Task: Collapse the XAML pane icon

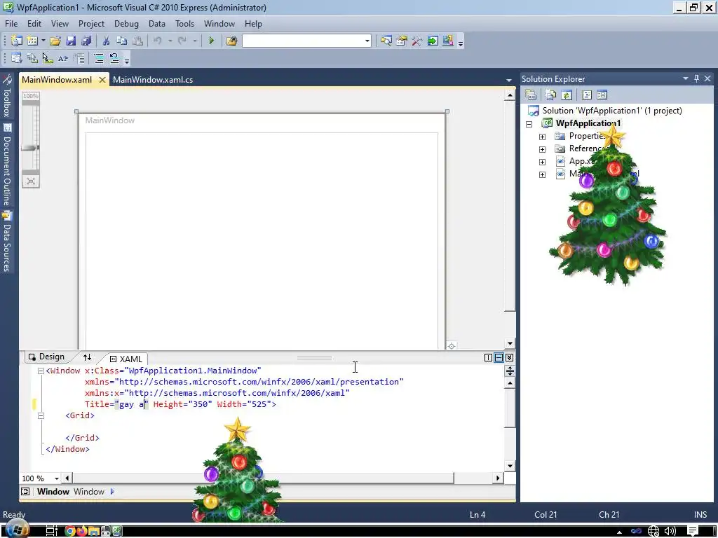Action: 509,358
